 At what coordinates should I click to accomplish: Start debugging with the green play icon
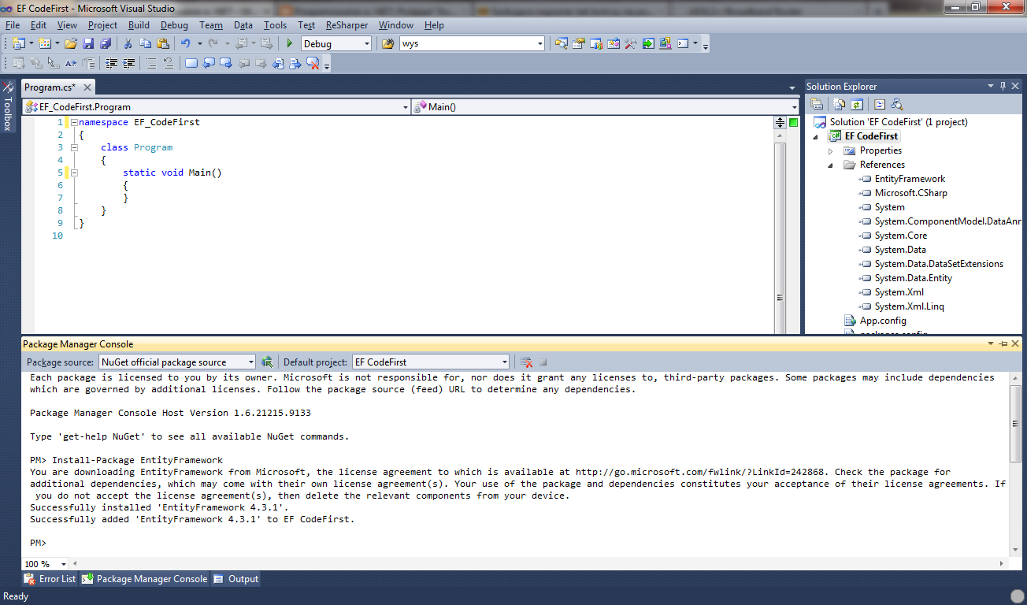pos(290,43)
